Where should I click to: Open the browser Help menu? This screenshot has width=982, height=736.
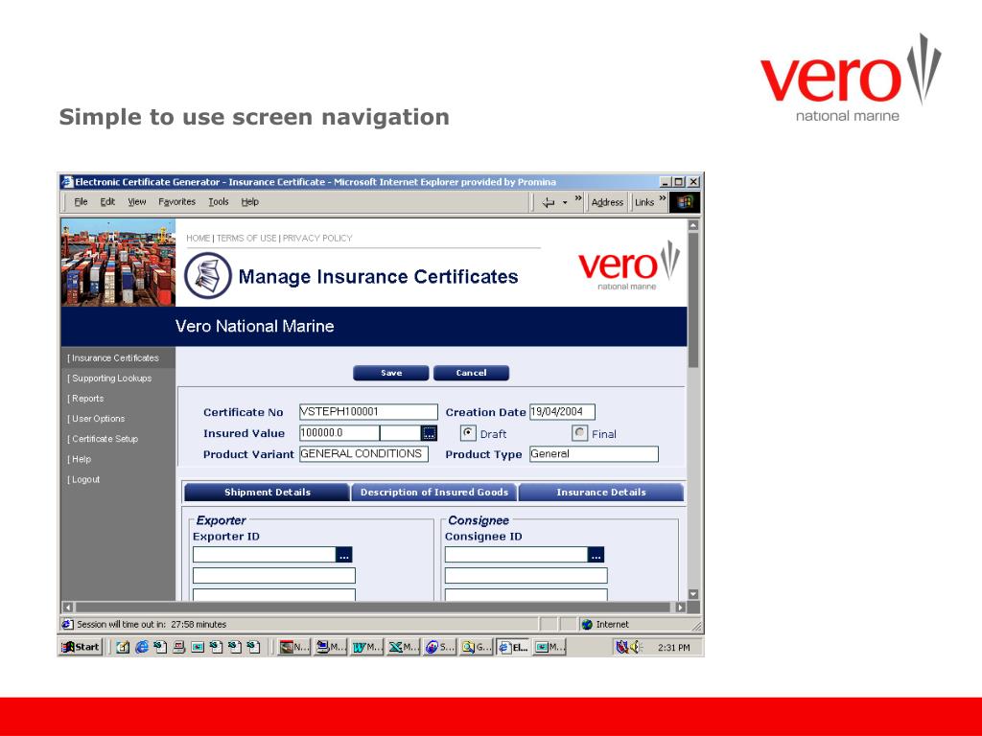(250, 201)
